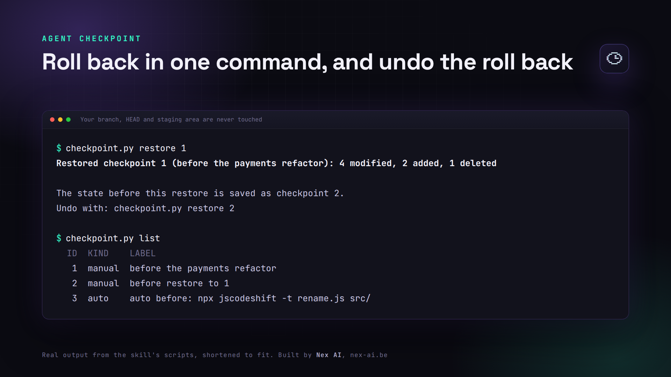The image size is (671, 377).
Task: Click the red terminal window dot
Action: pos(52,119)
